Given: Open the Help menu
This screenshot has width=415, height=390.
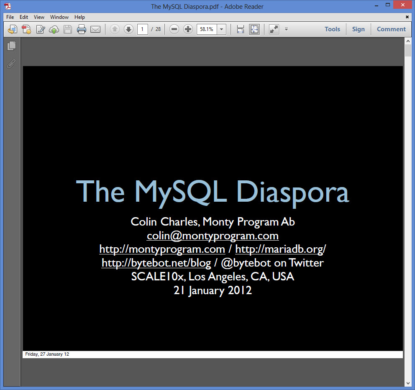Looking at the screenshot, I should [x=79, y=17].
